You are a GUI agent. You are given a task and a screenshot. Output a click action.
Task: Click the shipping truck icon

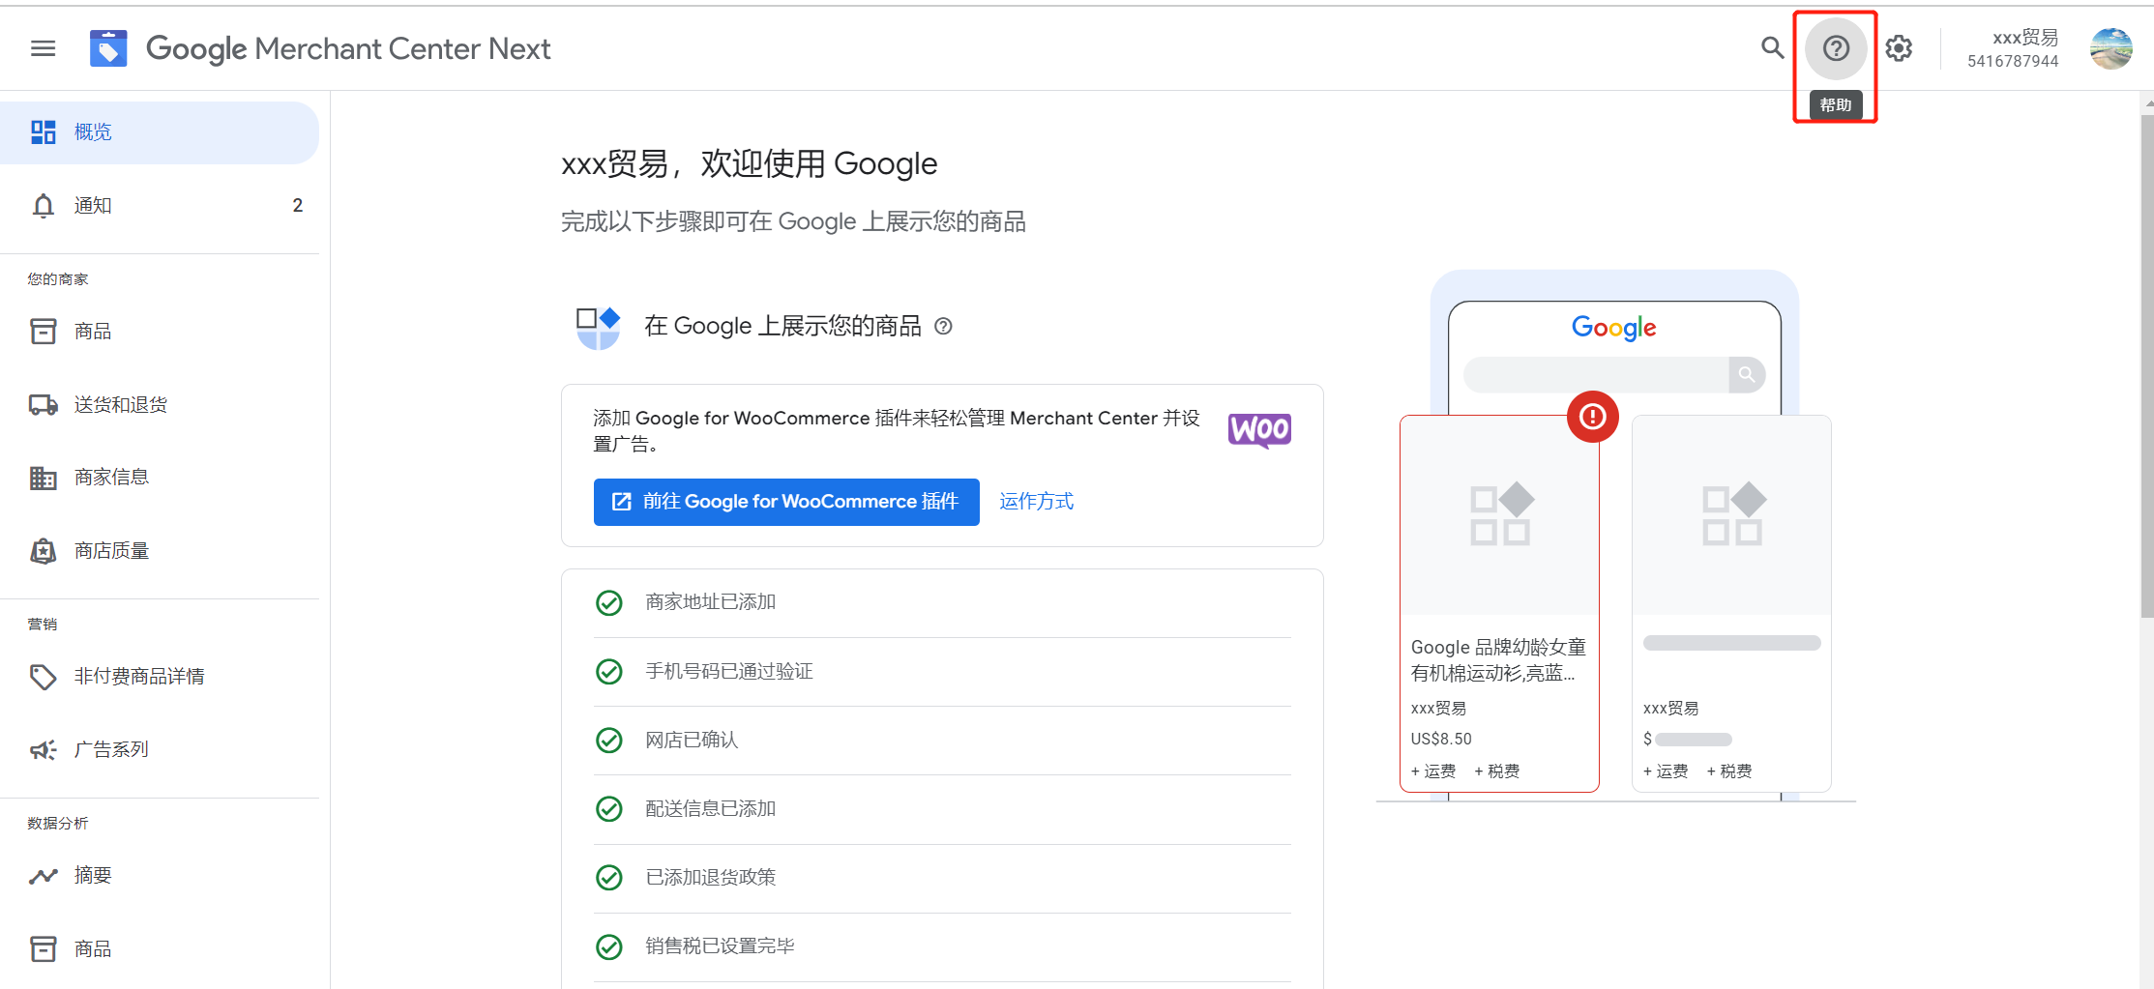click(x=44, y=405)
